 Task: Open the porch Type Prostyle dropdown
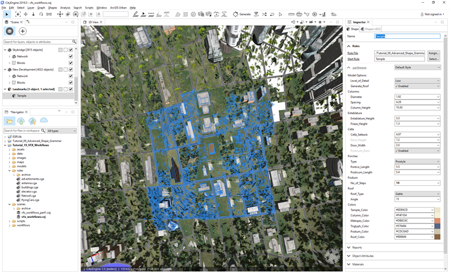point(417,161)
